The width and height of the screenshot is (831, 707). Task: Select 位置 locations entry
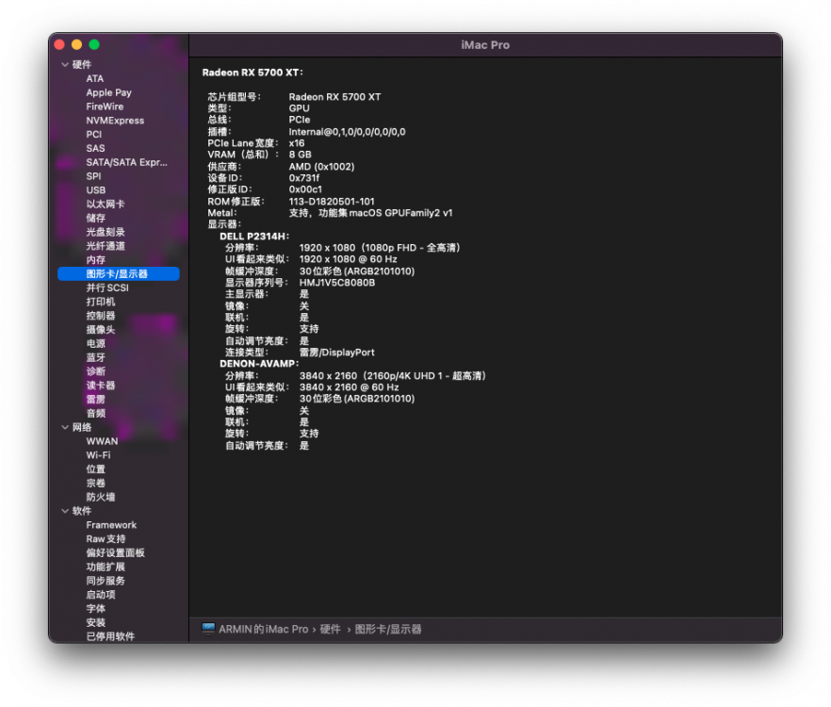point(96,469)
